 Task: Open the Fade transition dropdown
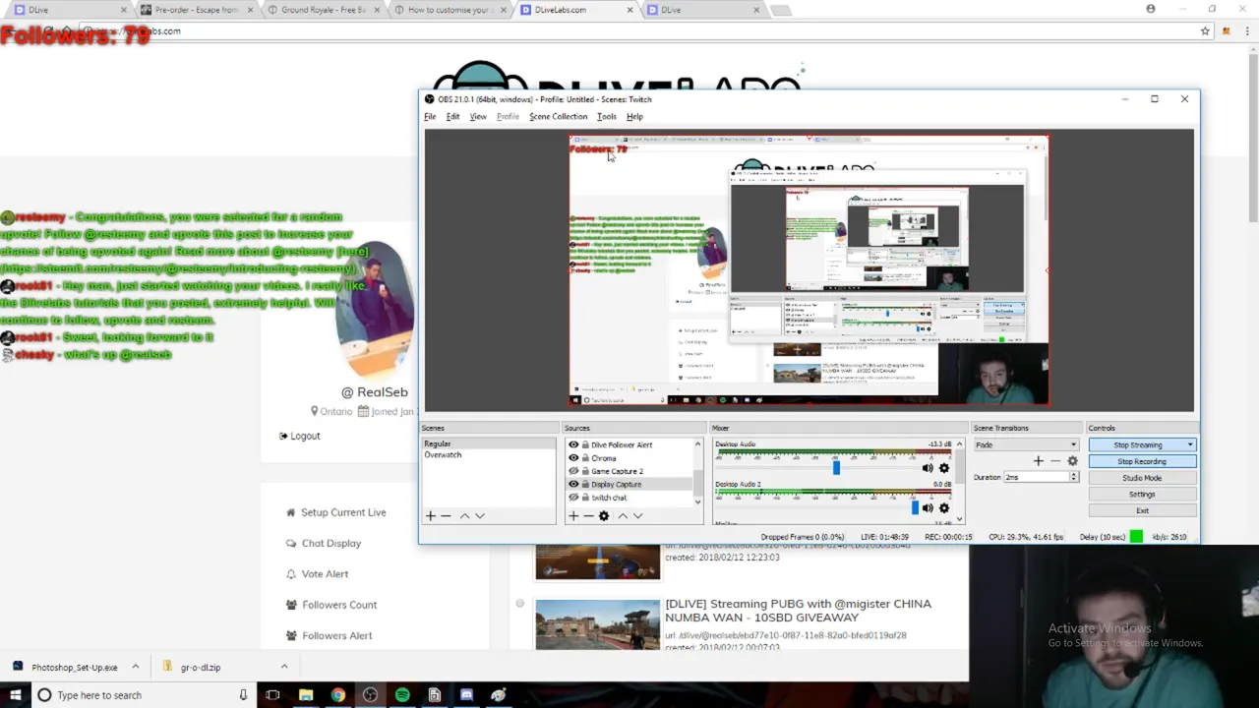(x=1026, y=444)
